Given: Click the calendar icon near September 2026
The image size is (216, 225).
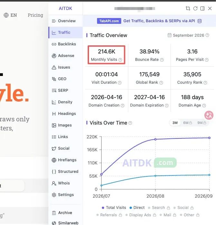Looking at the screenshot, I should [170, 35].
